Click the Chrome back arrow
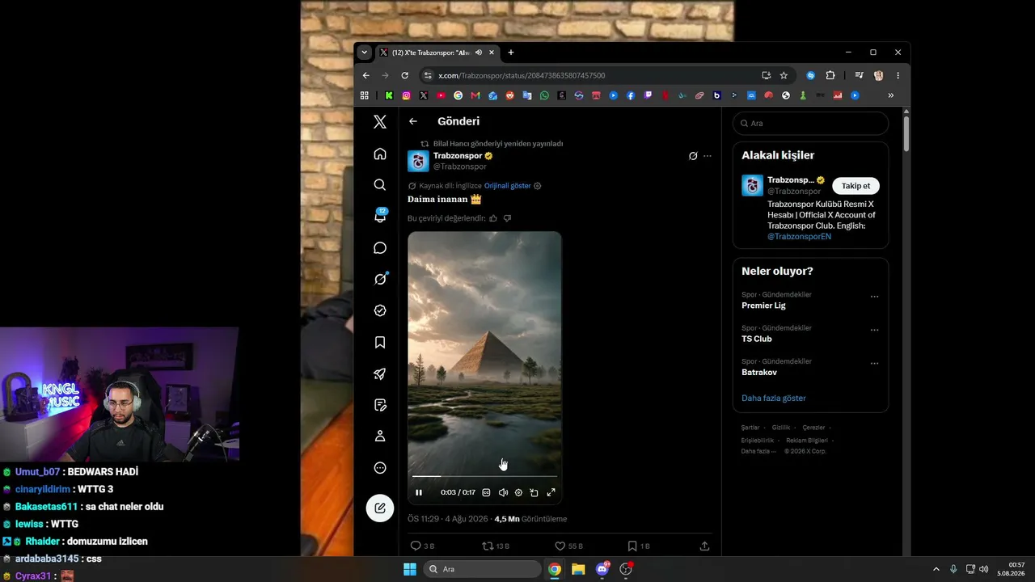This screenshot has width=1035, height=582. click(x=365, y=75)
